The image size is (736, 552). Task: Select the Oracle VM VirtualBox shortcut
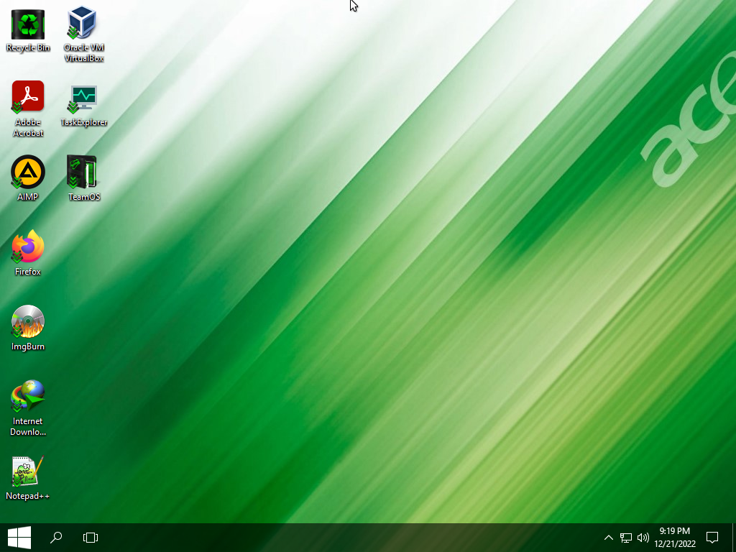(x=83, y=34)
